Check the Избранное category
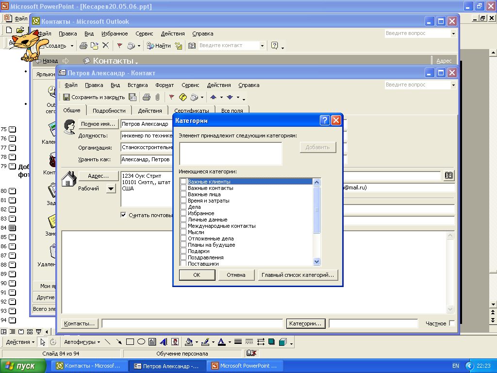 click(x=183, y=213)
